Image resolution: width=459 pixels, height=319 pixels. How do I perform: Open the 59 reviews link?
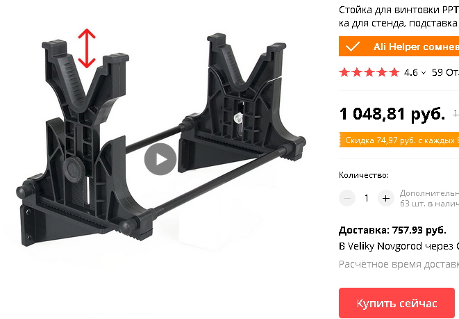click(x=445, y=72)
